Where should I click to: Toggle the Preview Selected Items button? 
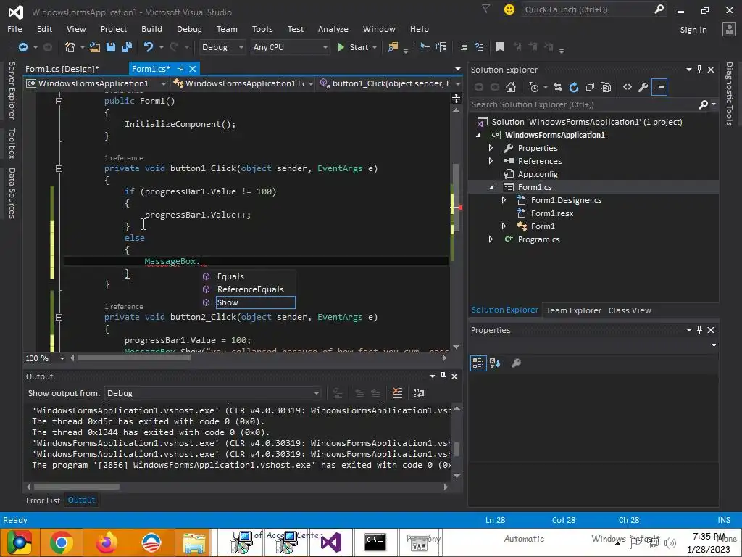pos(659,87)
